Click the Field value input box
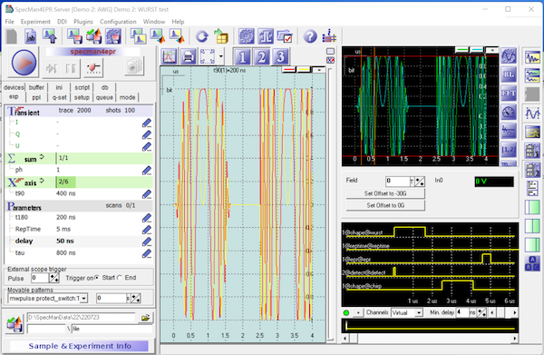Viewport: 544px width, 355px height. 398,181
